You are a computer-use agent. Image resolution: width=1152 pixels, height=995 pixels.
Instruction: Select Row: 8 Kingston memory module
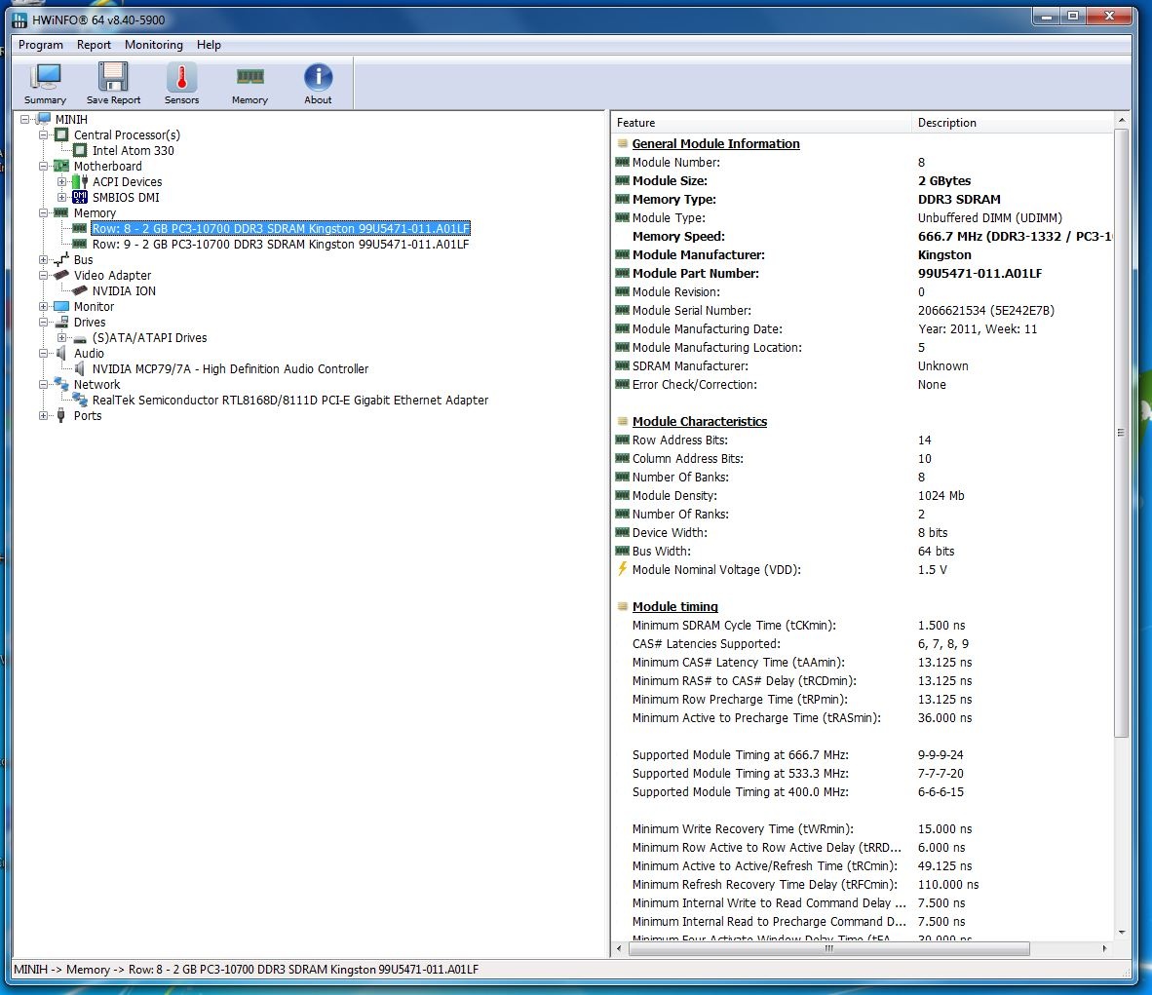tap(281, 229)
